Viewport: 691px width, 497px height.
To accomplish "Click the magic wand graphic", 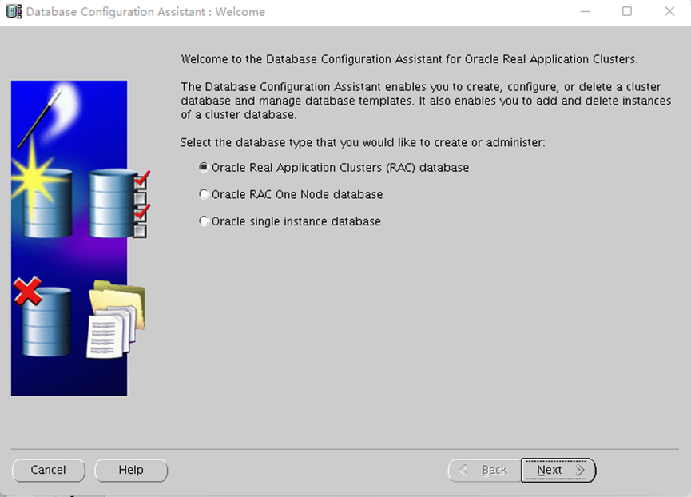I will point(40,118).
